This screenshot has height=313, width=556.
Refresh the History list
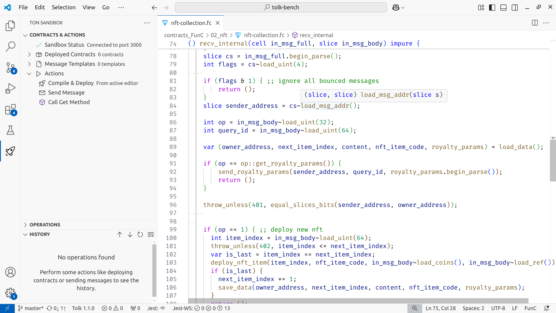click(140, 234)
